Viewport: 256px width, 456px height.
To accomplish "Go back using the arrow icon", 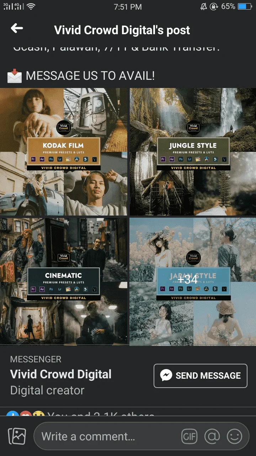I will tap(17, 28).
